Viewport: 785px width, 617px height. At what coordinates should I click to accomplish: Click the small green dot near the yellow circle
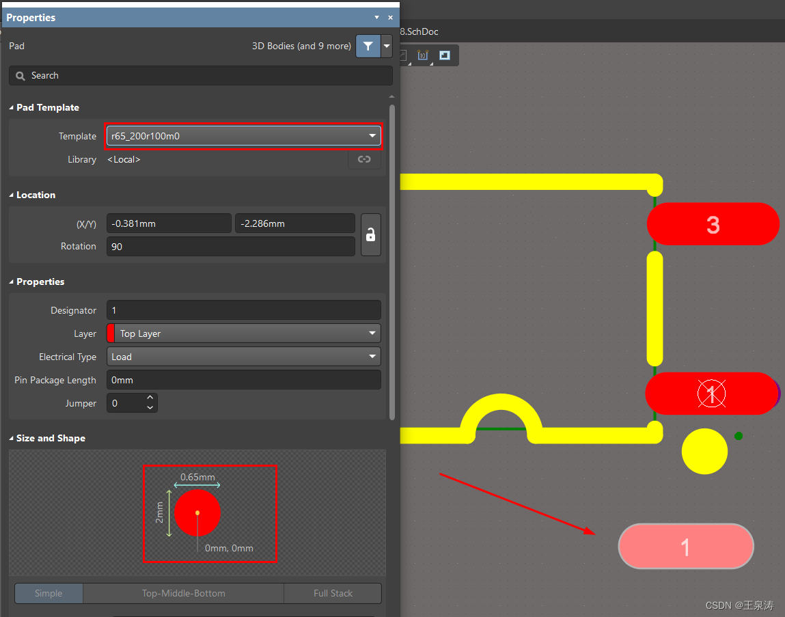click(x=739, y=436)
